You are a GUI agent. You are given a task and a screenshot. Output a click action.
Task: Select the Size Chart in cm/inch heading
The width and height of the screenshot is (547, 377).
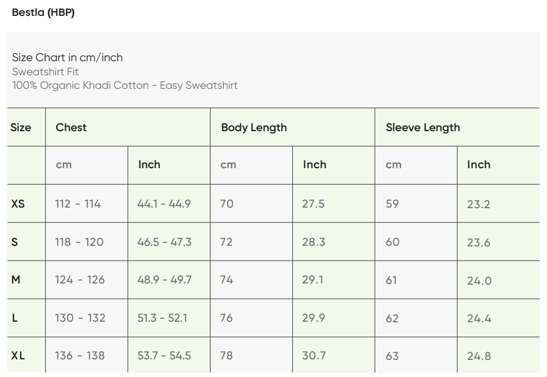pyautogui.click(x=67, y=58)
